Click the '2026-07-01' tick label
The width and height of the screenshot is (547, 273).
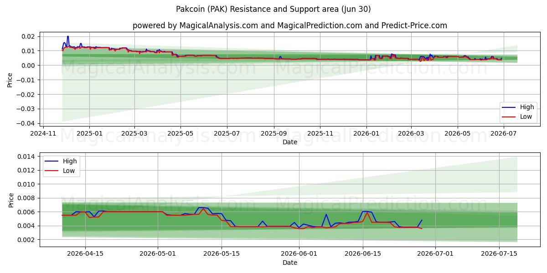point(436,254)
